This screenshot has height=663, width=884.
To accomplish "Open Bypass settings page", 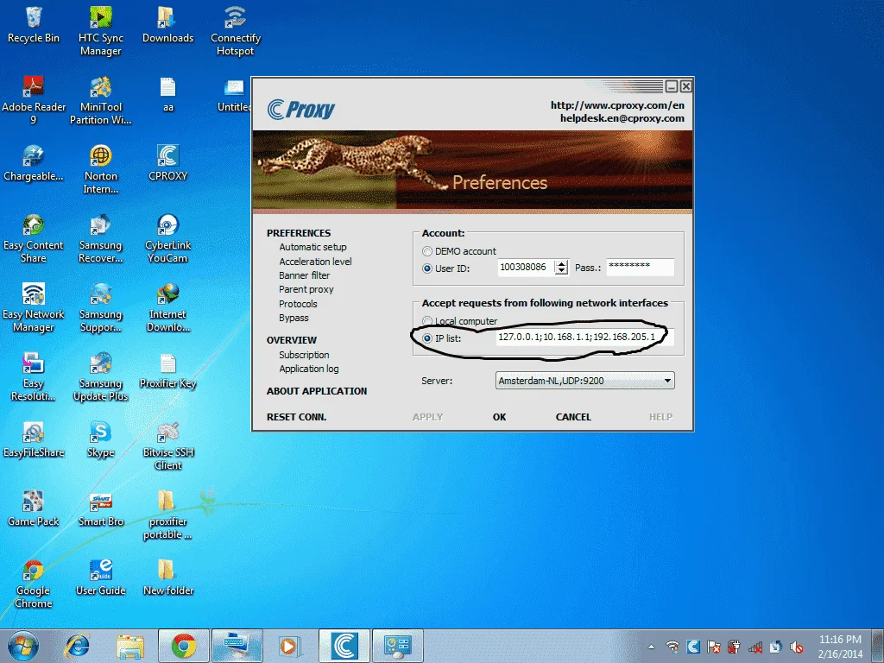I will click(x=294, y=318).
